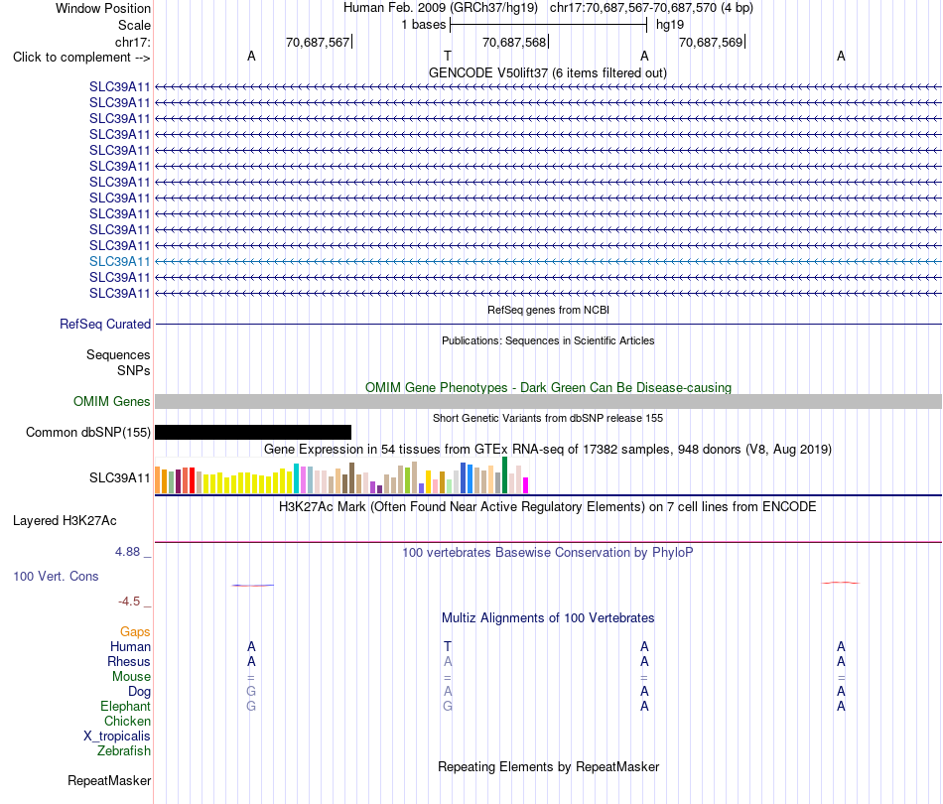Click the blue PhyloP conservation mark
The width and height of the screenshot is (943, 804).
tap(252, 585)
